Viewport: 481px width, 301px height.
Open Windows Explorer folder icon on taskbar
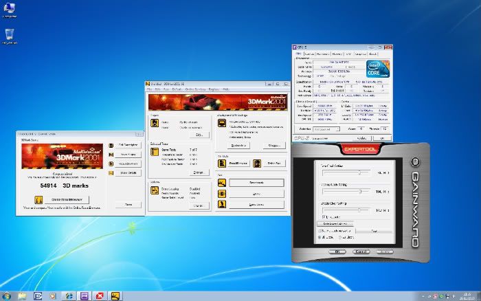click(x=22, y=296)
